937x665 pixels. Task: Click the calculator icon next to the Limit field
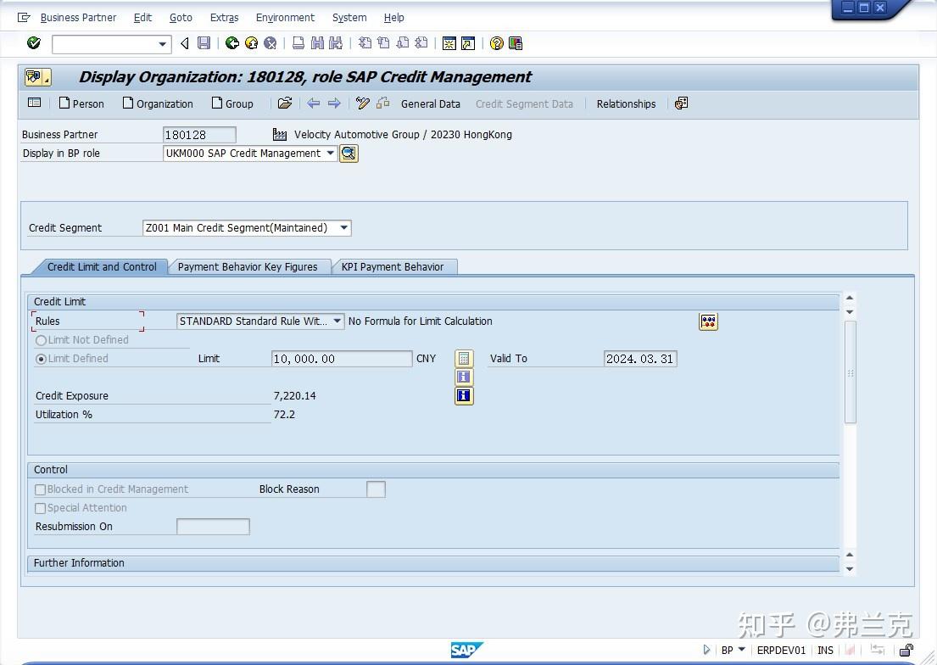click(463, 358)
